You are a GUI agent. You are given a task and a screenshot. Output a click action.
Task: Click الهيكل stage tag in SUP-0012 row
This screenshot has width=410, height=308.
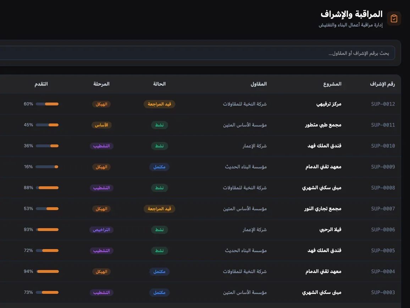tap(101, 104)
